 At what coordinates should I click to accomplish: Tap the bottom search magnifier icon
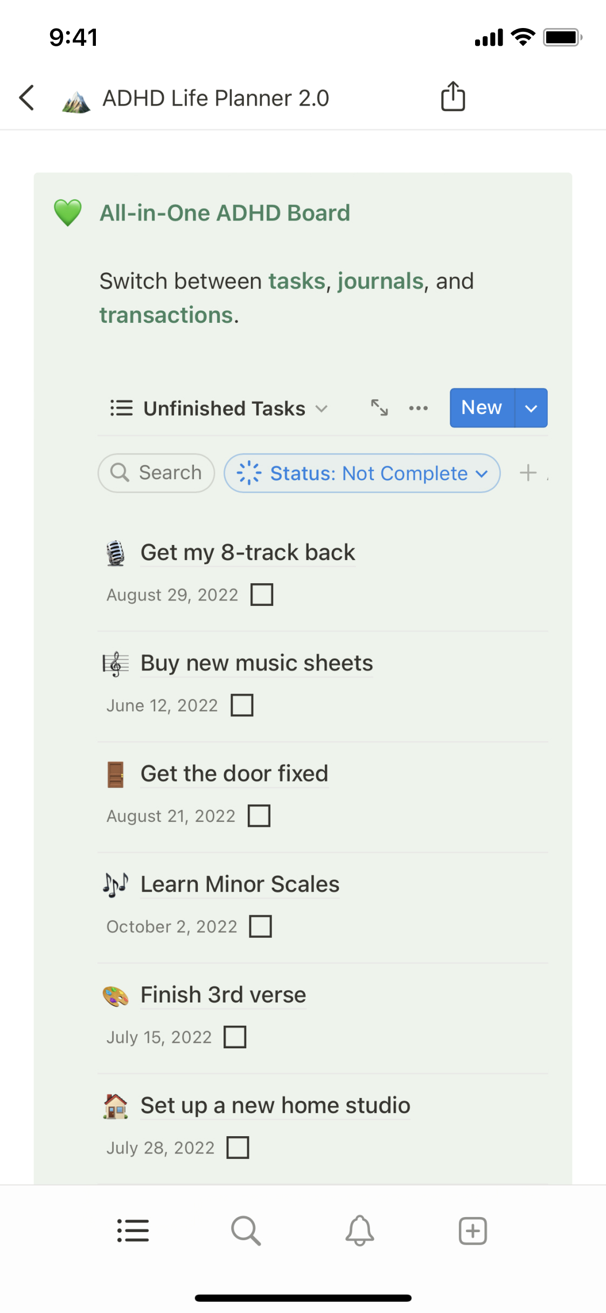coord(246,1231)
